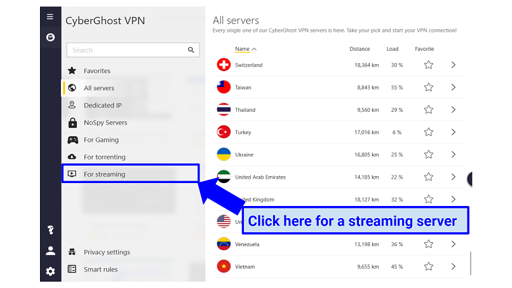This screenshot has width=512, height=288.
Task: Select the Turkey server name
Action: [243, 132]
